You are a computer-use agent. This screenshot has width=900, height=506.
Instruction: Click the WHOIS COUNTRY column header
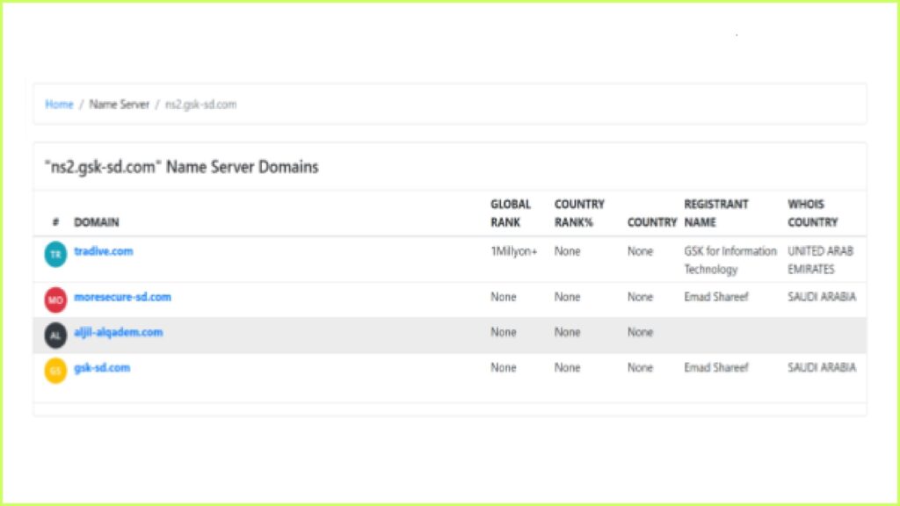click(812, 213)
